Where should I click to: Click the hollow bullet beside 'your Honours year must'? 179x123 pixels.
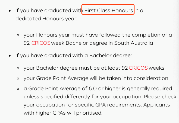click(18, 35)
